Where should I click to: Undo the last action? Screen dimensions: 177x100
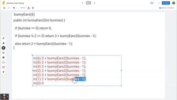(4, 8)
